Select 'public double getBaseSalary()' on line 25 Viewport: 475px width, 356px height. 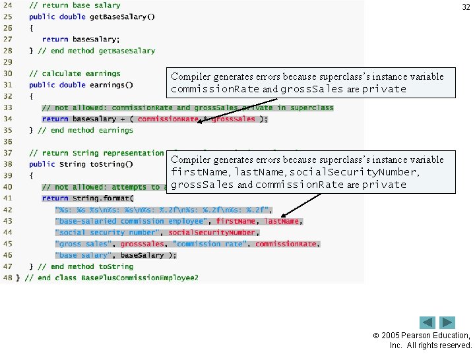(92, 16)
